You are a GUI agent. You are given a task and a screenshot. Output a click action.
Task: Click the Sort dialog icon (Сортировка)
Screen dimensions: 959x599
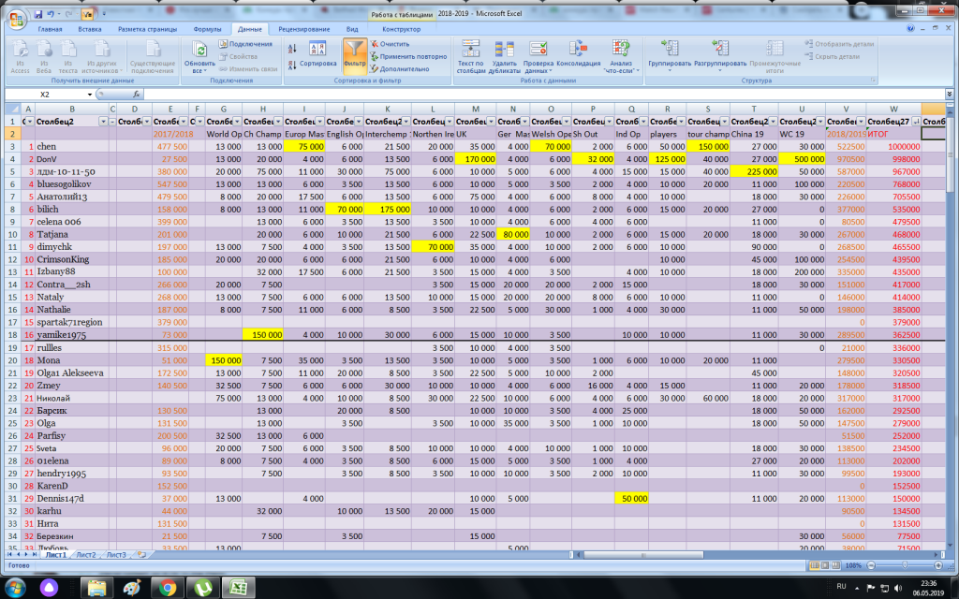tap(317, 51)
